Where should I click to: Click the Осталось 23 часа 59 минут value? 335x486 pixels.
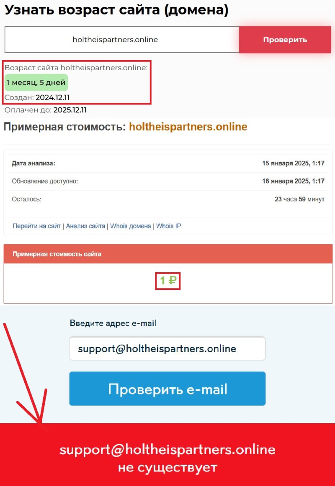[x=299, y=199]
